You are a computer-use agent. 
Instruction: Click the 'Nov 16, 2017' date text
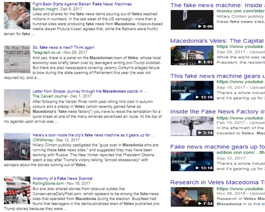[x=78, y=183]
